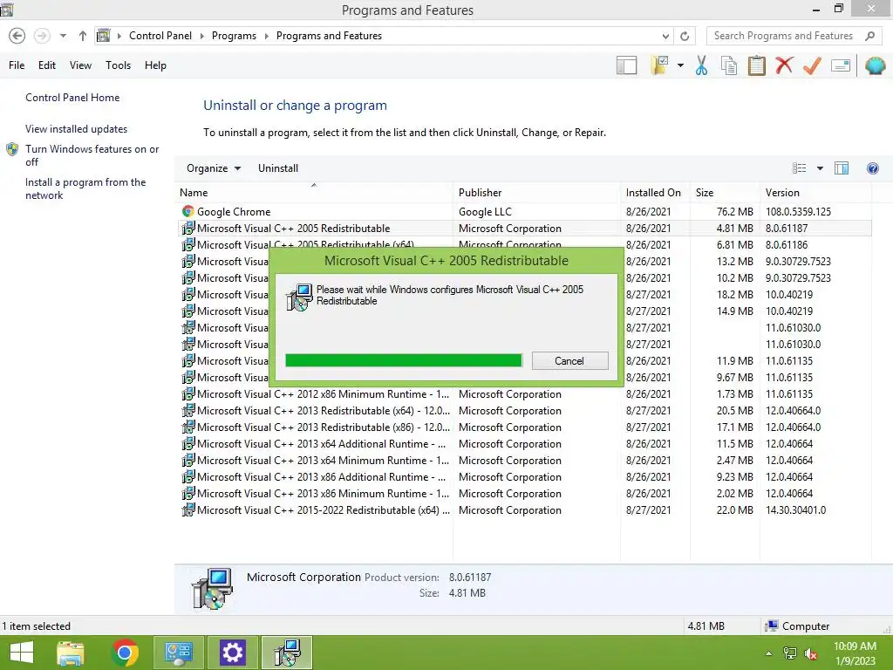
Task: Select Visual C++ 2013 x86 Minimum Runtime row
Action: [x=524, y=494]
